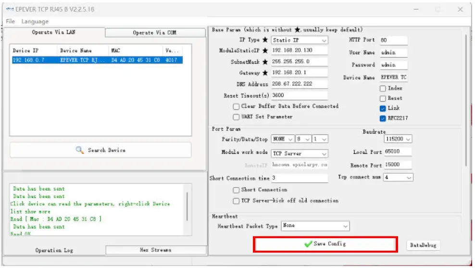475x268 pixels.
Task: Open the stop bits 1 dropdown
Action: pyautogui.click(x=320, y=139)
